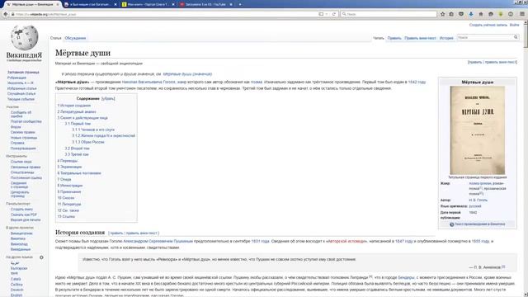This screenshot has height=297, width=528.
Task: Jump to contents item 3.1.3 Образ России
Action: (88, 142)
